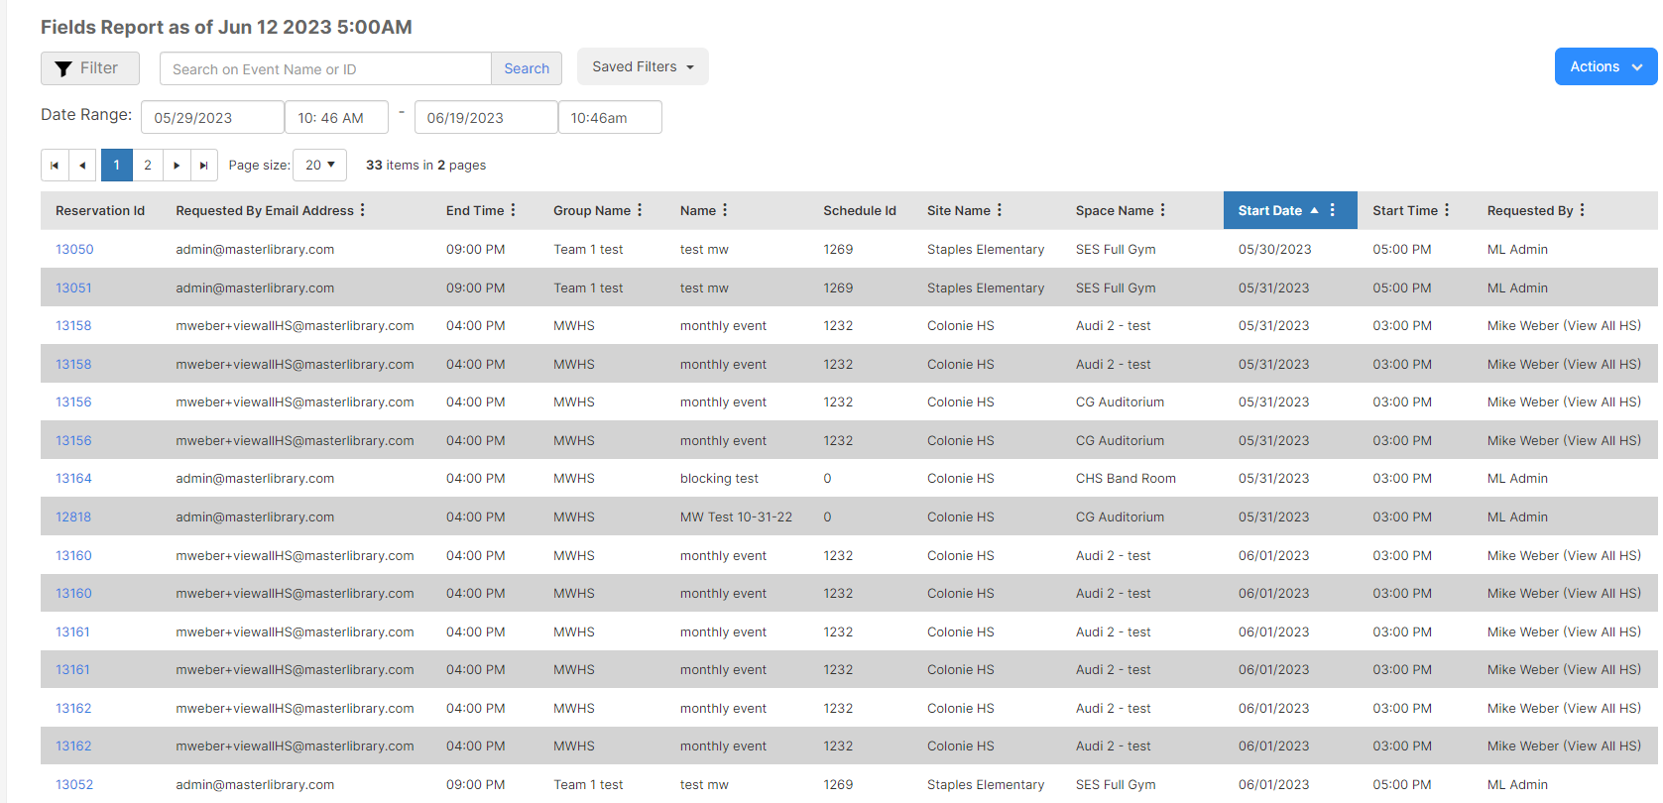Jump to last page icon
The width and height of the screenshot is (1663, 803).
203,166
